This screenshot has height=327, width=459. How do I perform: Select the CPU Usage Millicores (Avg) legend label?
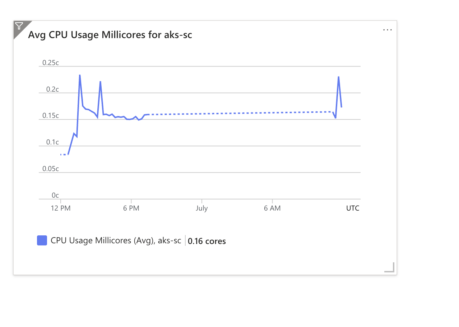pos(116,240)
